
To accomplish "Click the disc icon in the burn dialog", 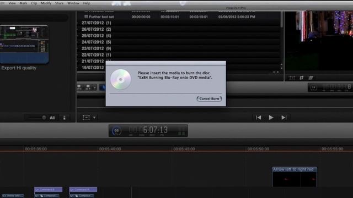I will coord(121,79).
